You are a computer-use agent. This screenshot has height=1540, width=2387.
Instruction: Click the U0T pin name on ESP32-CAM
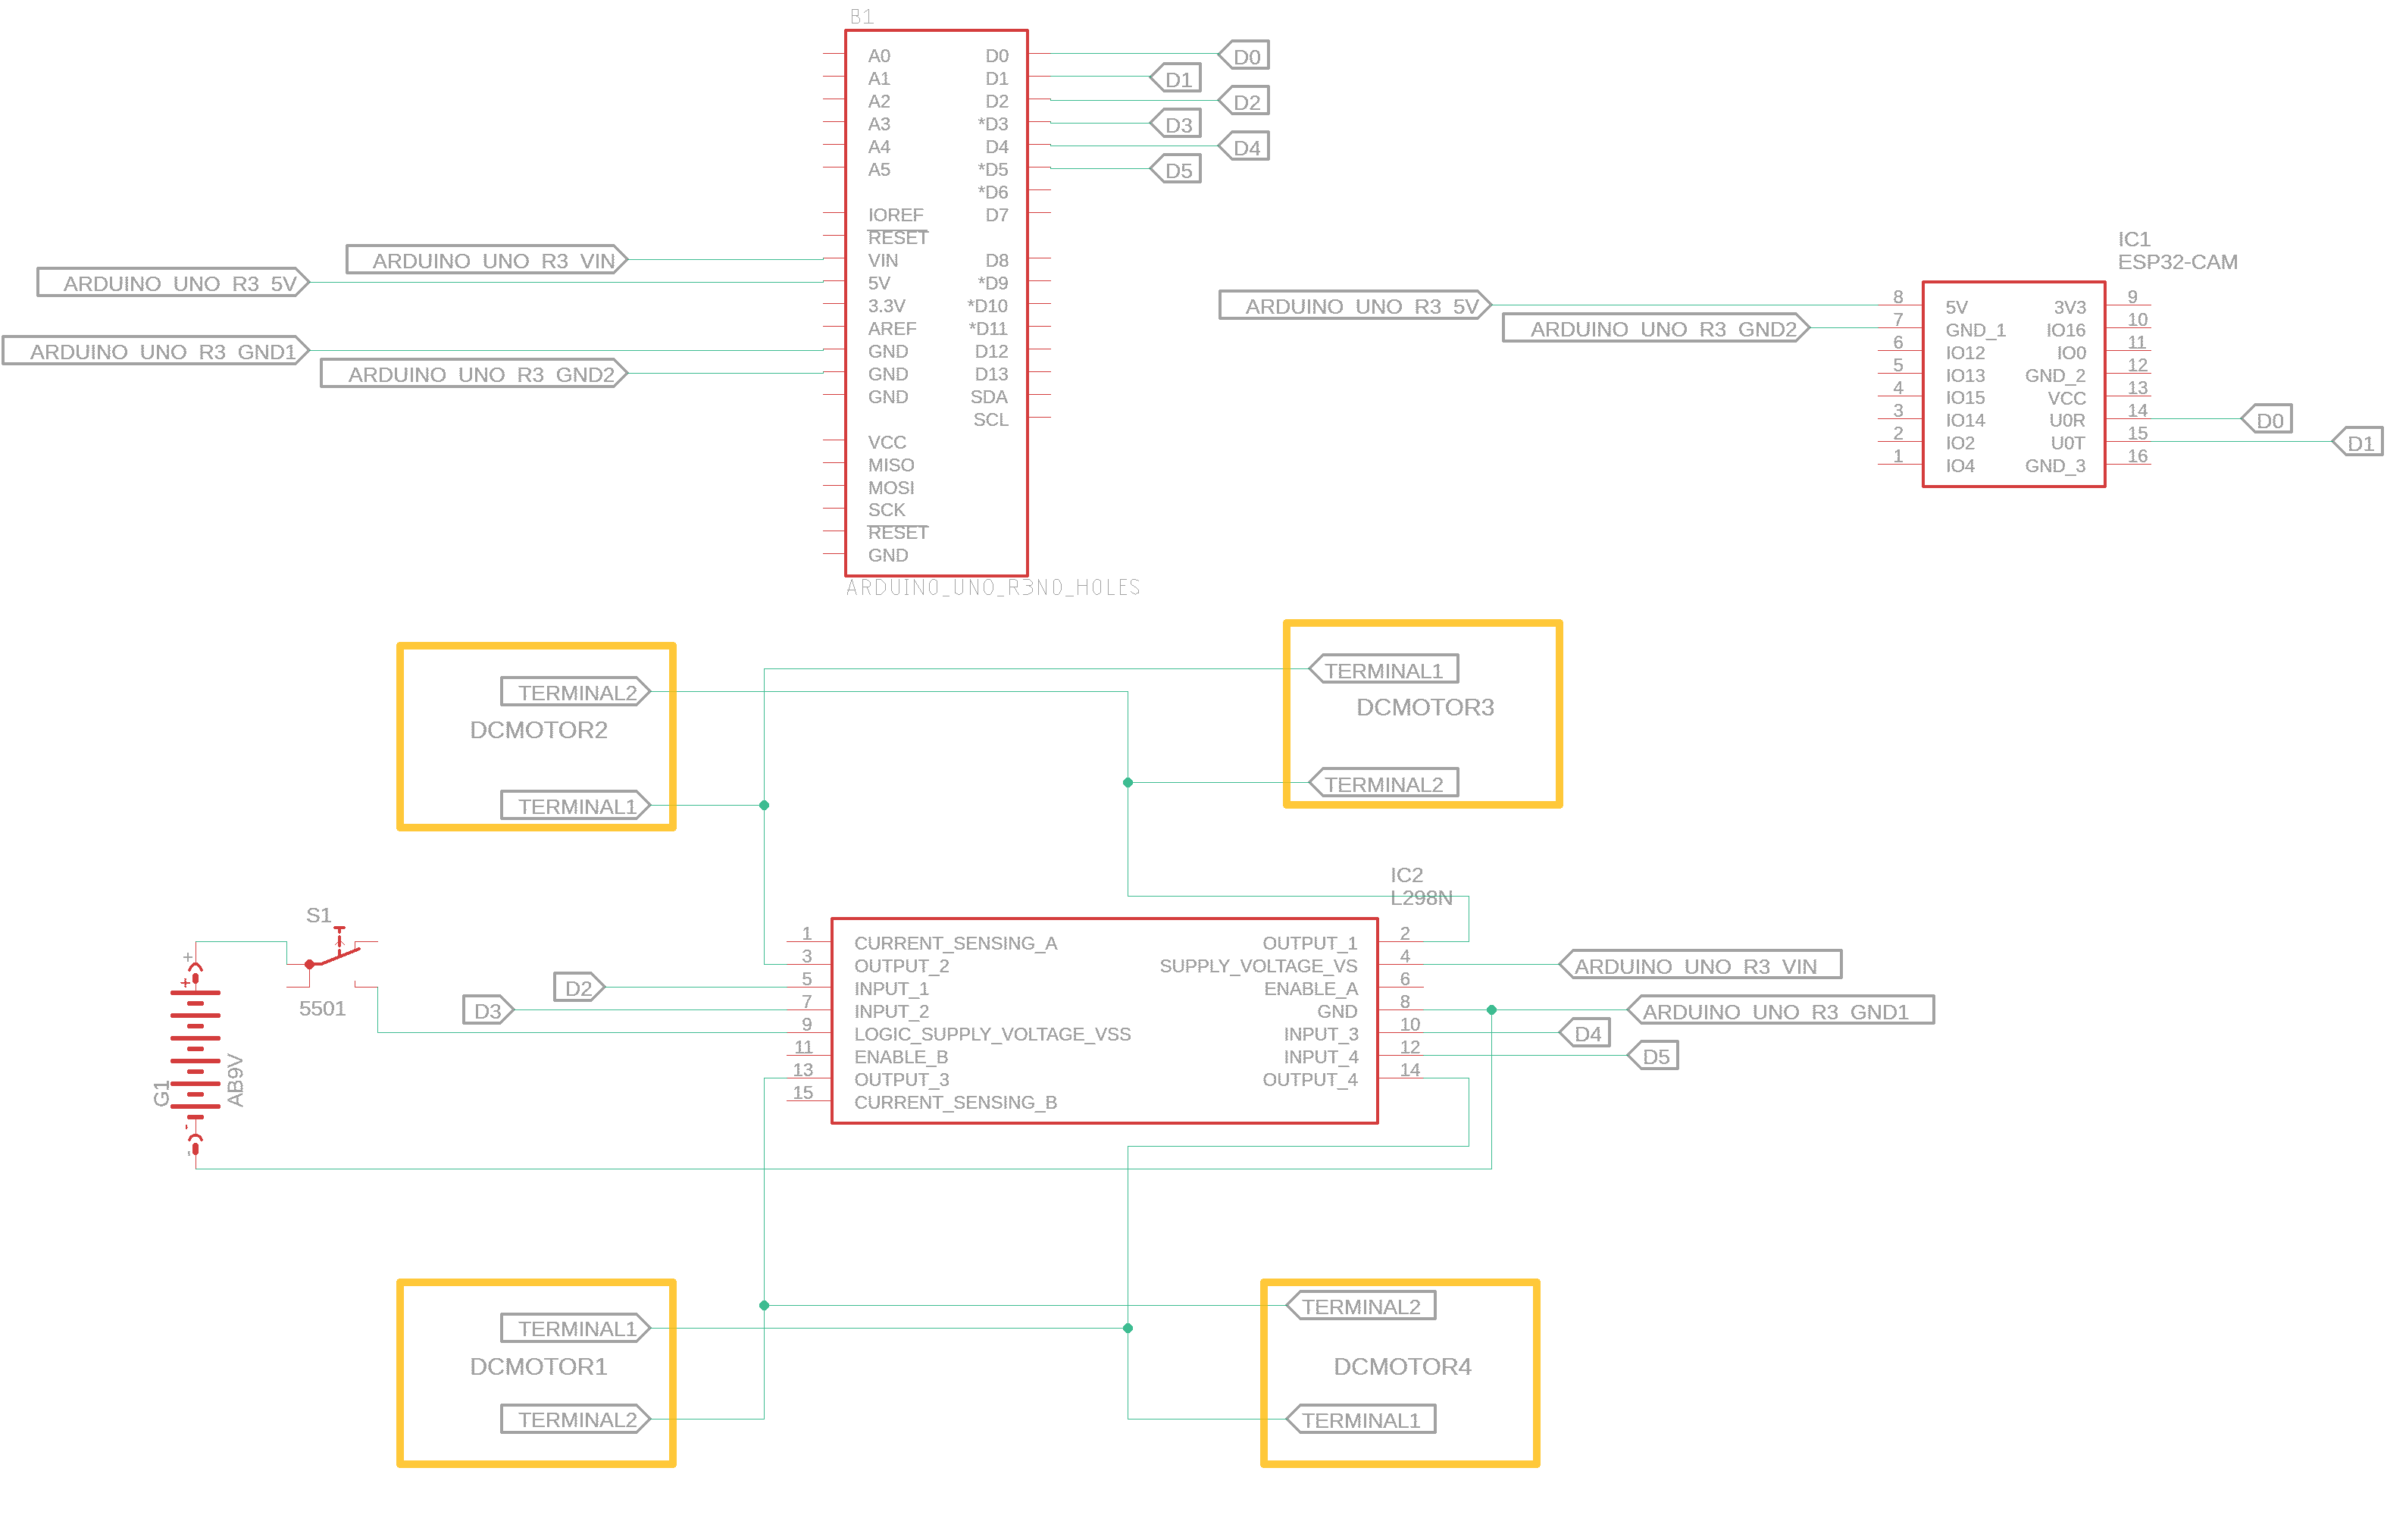2067,443
